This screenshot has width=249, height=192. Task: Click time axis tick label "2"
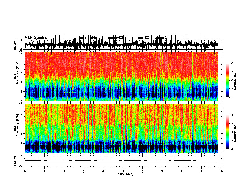(x=64, y=171)
